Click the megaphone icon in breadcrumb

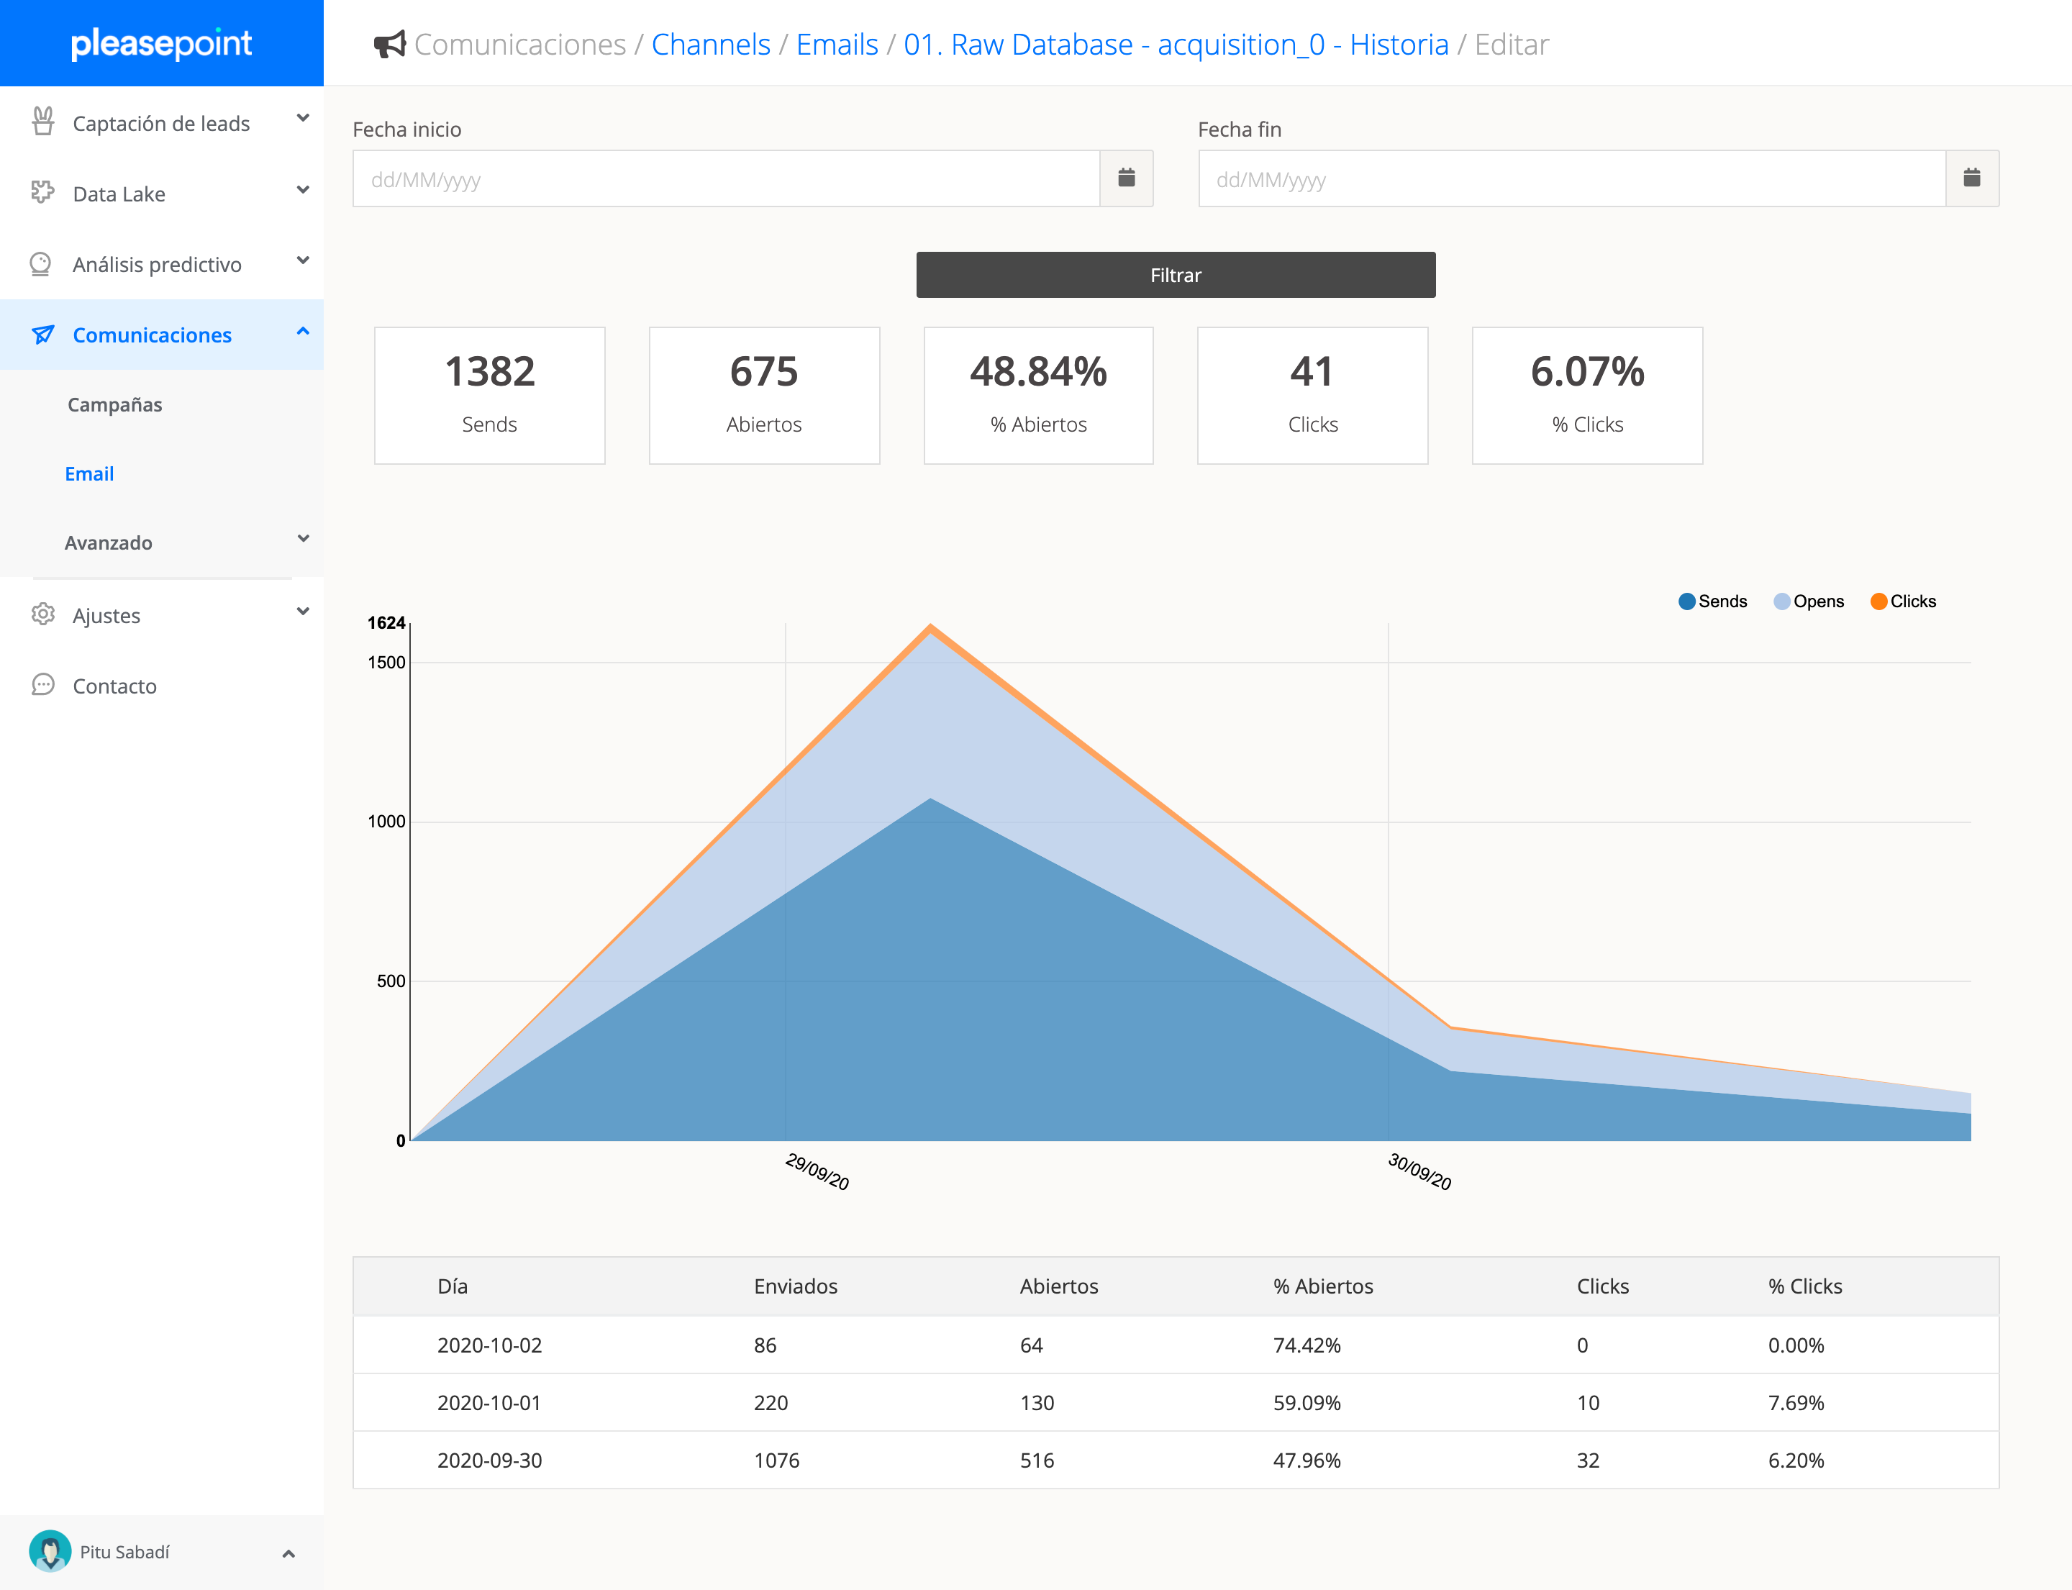389,45
